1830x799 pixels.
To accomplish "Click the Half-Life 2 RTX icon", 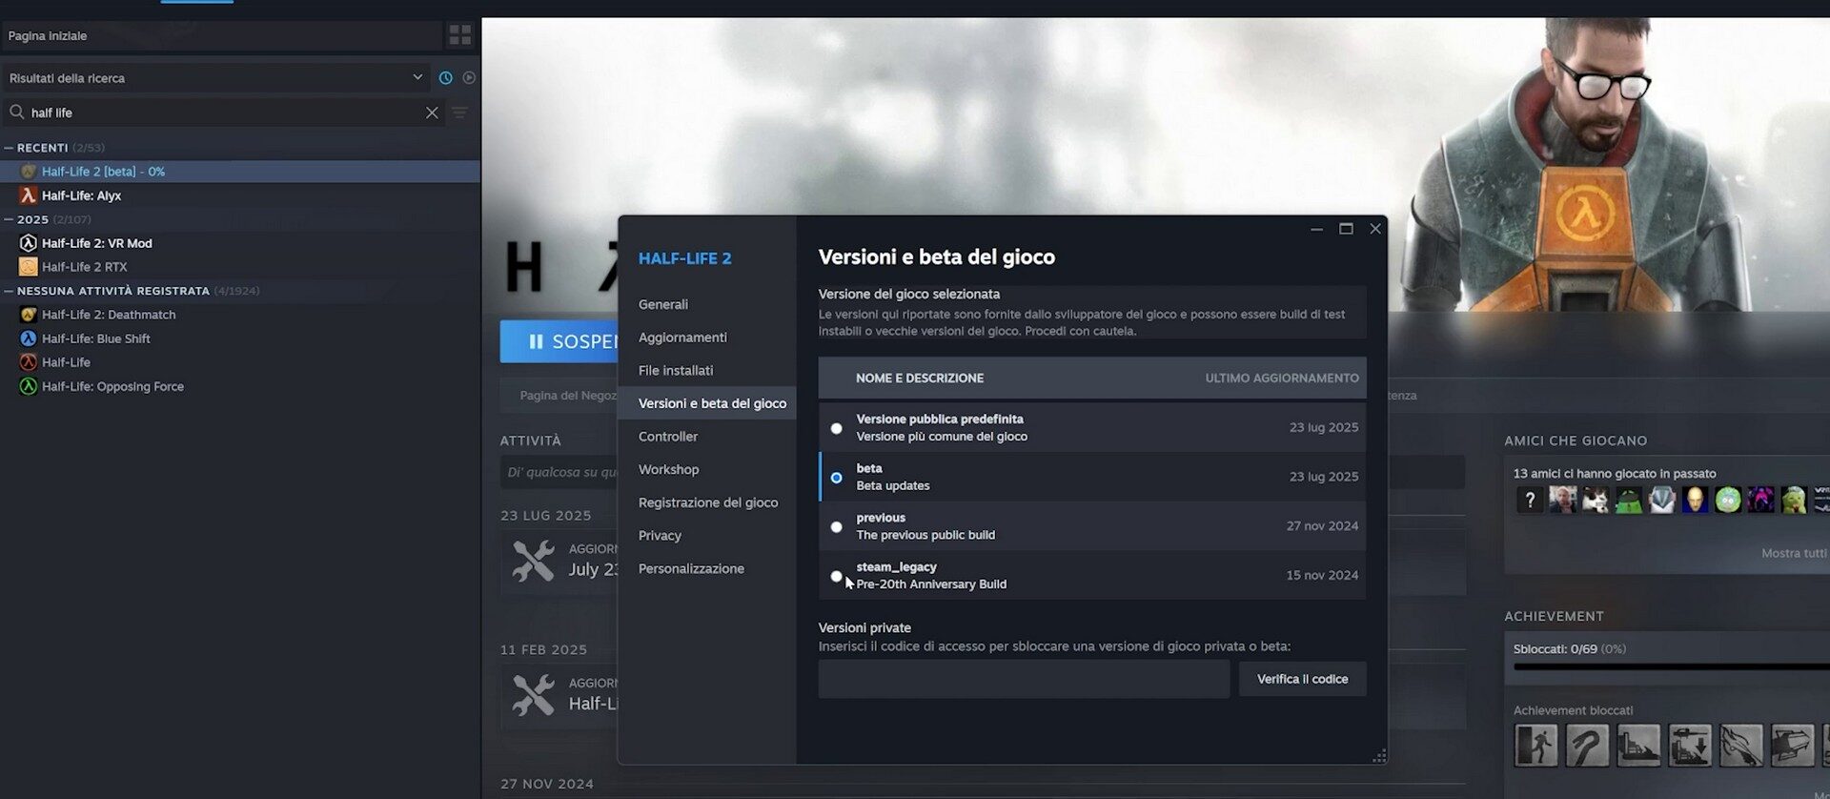I will point(29,267).
